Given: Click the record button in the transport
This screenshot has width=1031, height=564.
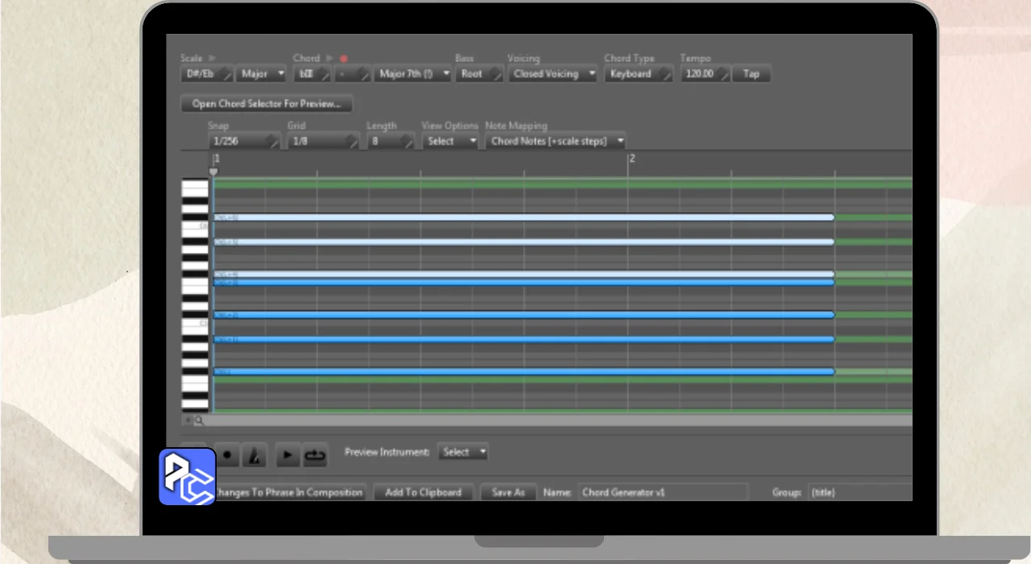Looking at the screenshot, I should [228, 455].
